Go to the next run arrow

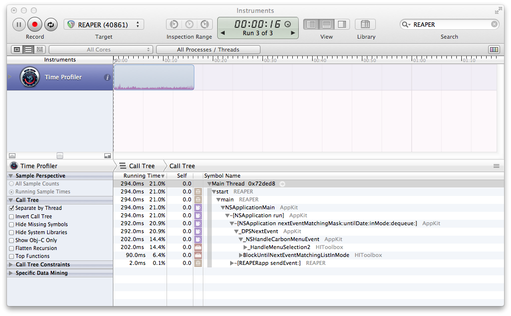pos(293,33)
